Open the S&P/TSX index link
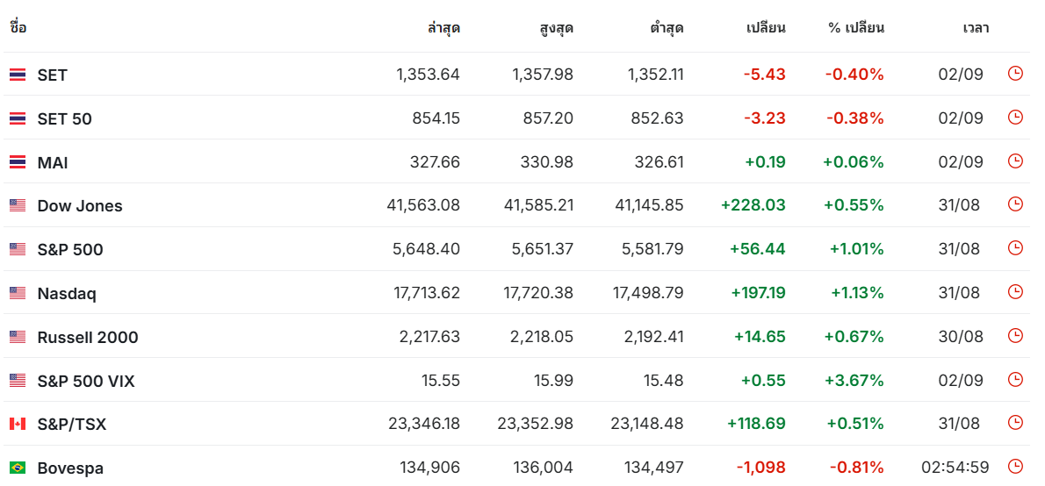The width and height of the screenshot is (1045, 486). [72, 424]
